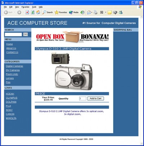This screenshot has width=144, height=146.
Task: Open the Contact Us link
Action: (12, 52)
